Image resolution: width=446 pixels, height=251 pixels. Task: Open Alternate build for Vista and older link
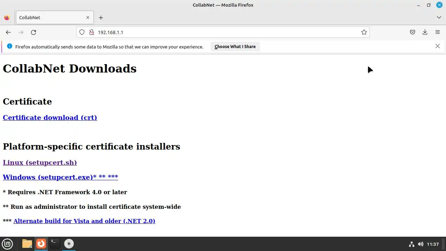tap(84, 221)
